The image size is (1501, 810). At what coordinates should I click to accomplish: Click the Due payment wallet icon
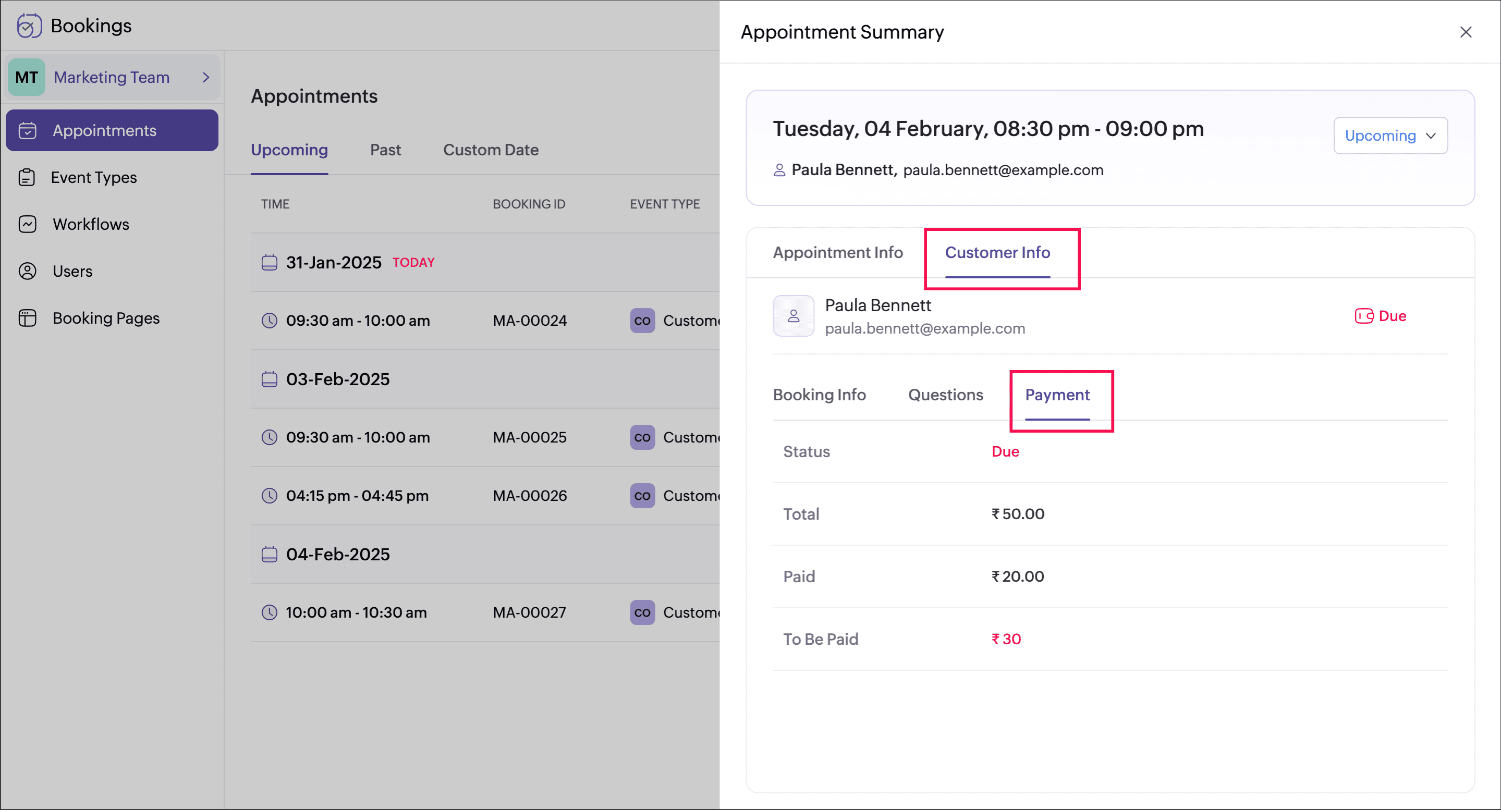[x=1363, y=316]
